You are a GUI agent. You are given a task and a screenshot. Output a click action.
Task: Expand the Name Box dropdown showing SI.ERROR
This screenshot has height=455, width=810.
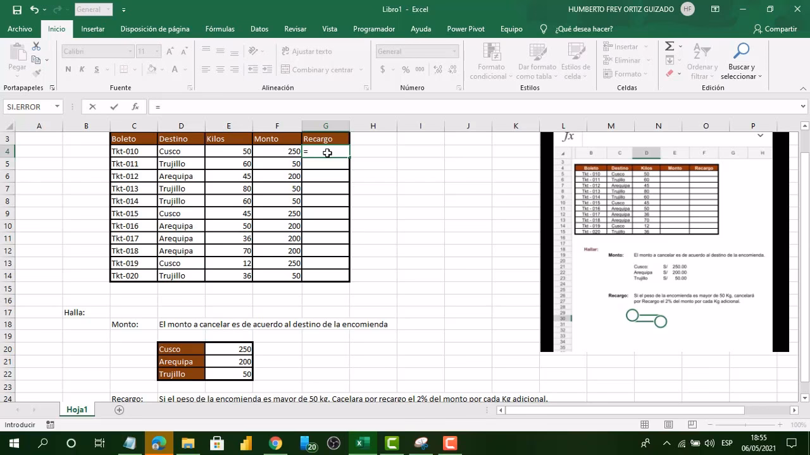click(x=57, y=107)
